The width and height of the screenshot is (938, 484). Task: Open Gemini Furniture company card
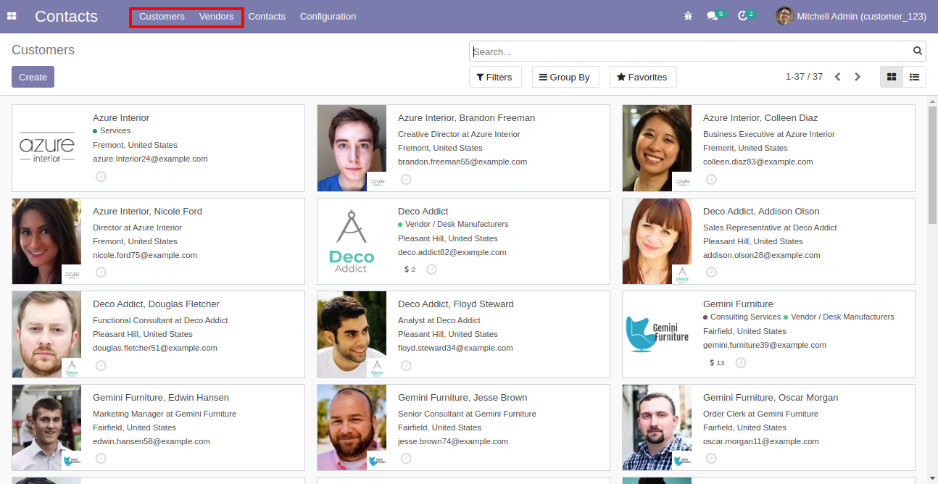click(x=768, y=335)
